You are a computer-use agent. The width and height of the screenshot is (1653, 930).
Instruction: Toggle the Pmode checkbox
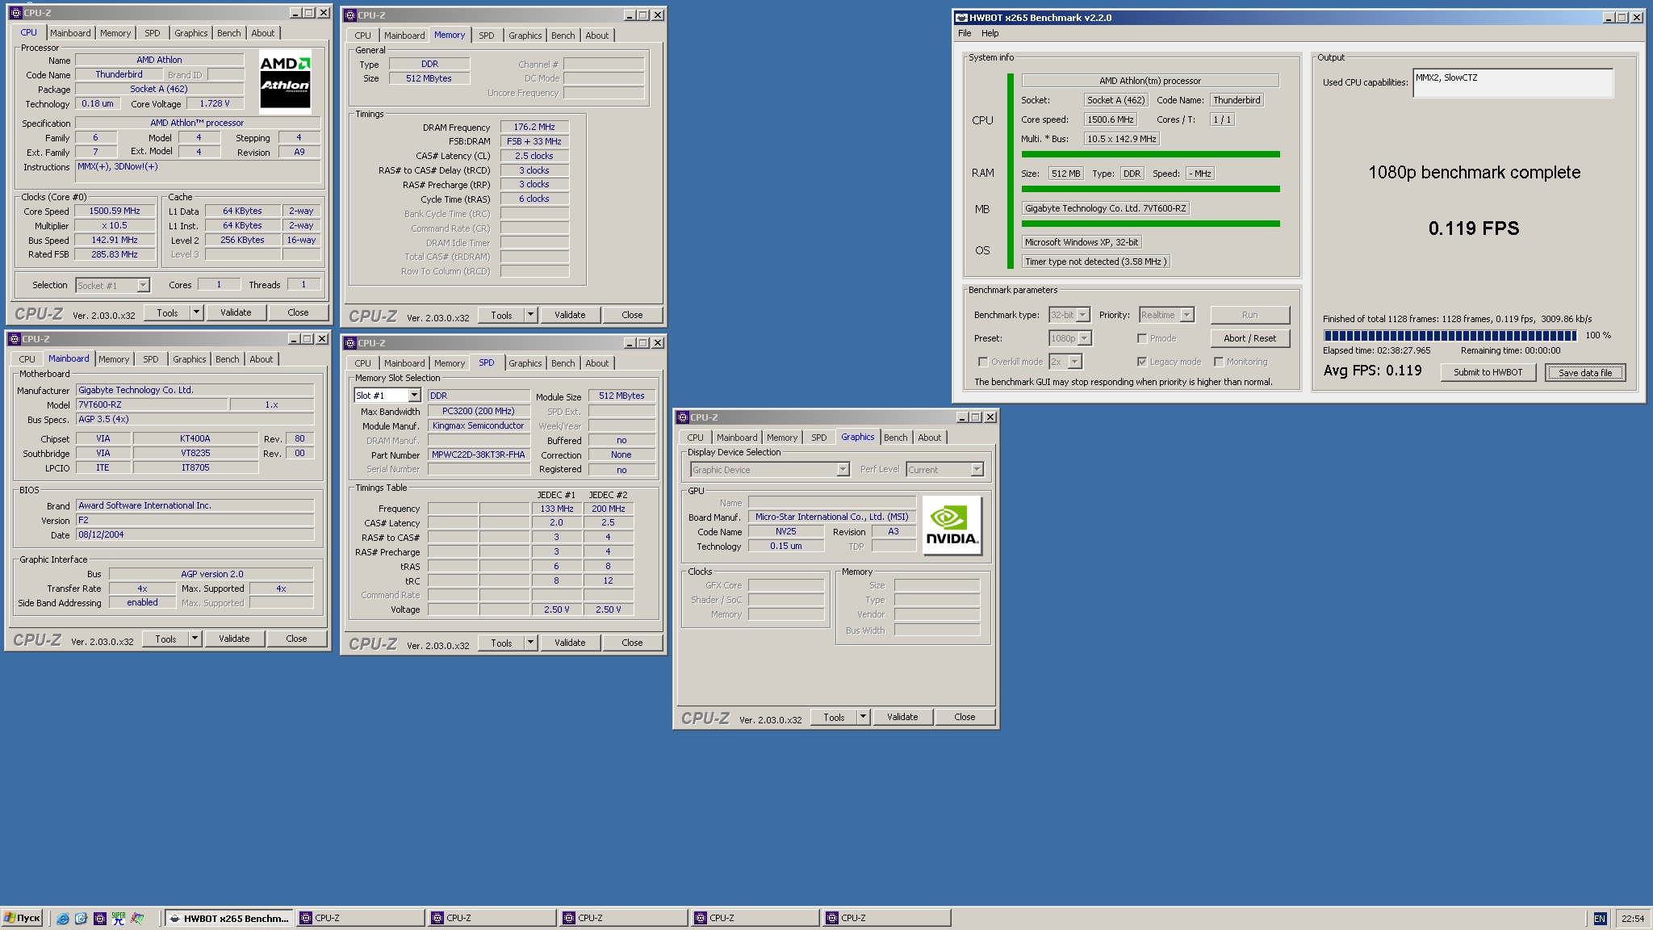pyautogui.click(x=1142, y=338)
